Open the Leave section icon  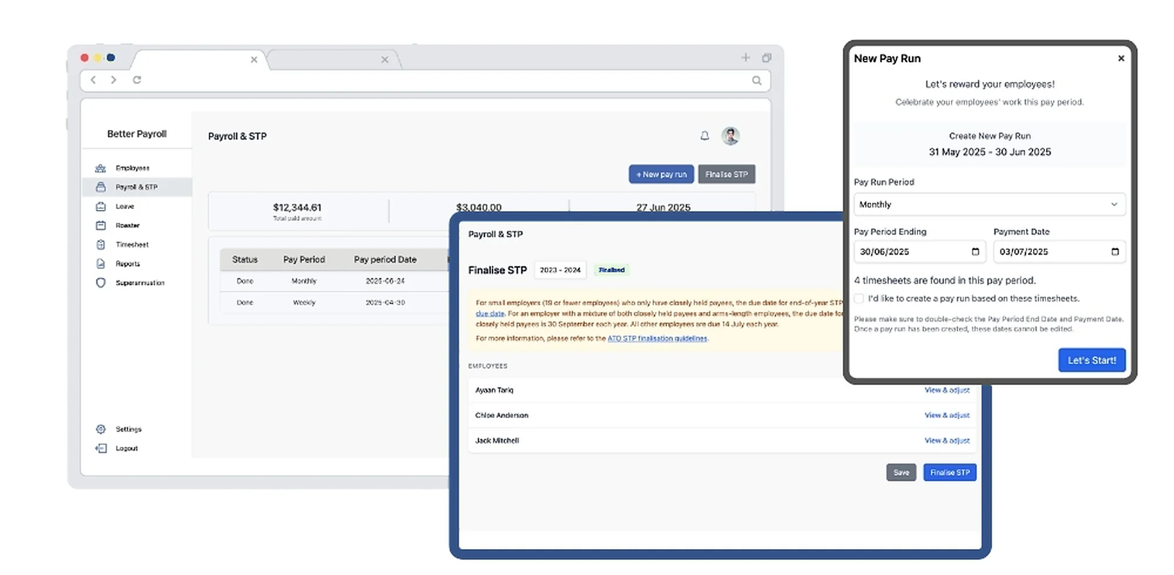[x=100, y=207]
